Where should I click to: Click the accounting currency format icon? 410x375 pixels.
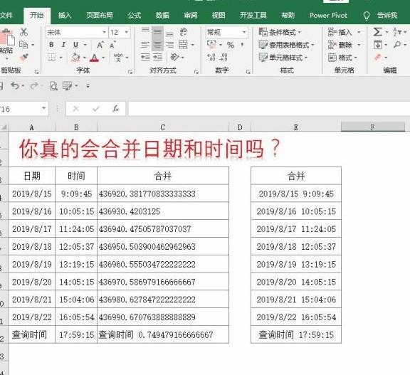[211, 44]
